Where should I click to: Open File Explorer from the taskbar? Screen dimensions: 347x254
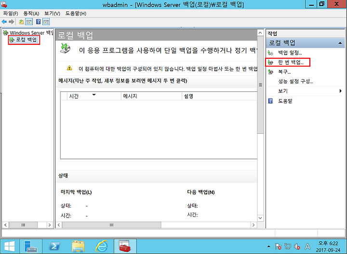pyautogui.click(x=78, y=246)
